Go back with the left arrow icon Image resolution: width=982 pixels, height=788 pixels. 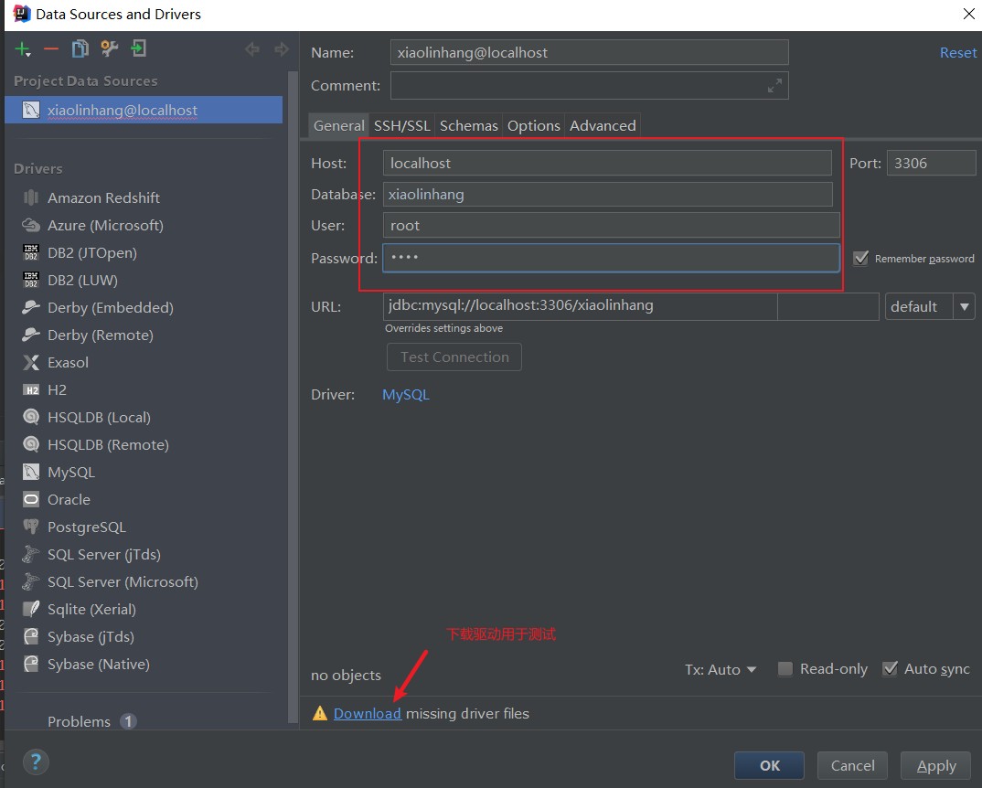point(252,48)
